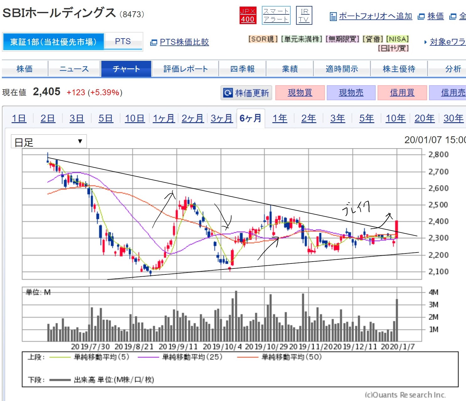The height and width of the screenshot is (401, 466).
Task: Open the ニュース tab
Action: [74, 69]
